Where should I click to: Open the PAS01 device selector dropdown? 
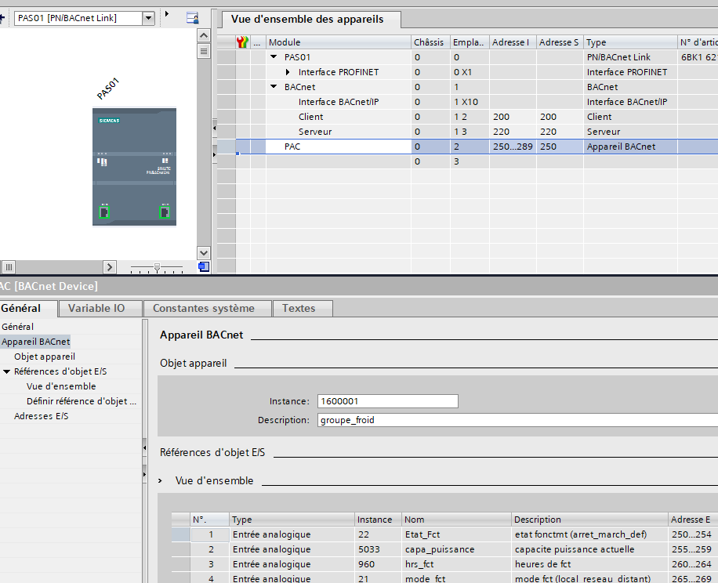click(148, 18)
